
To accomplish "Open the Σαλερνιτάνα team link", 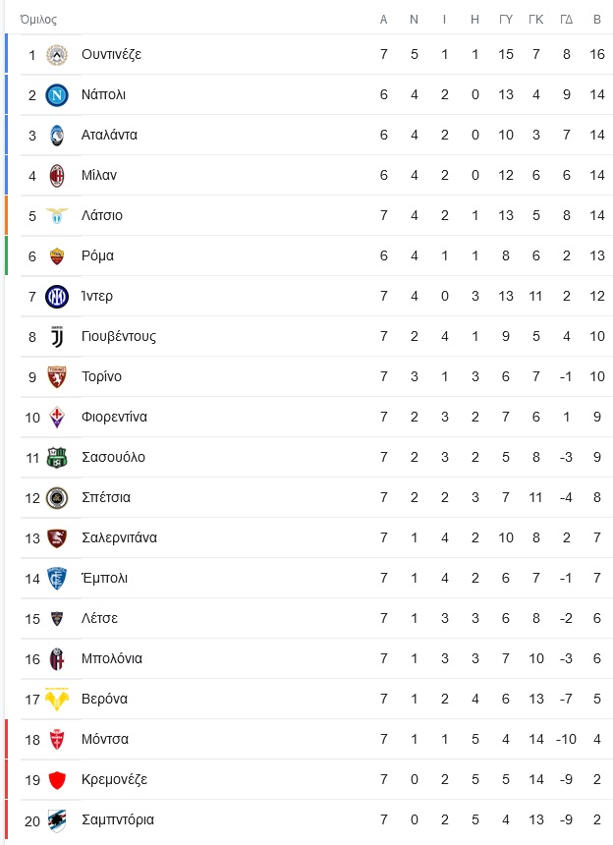I will [119, 537].
